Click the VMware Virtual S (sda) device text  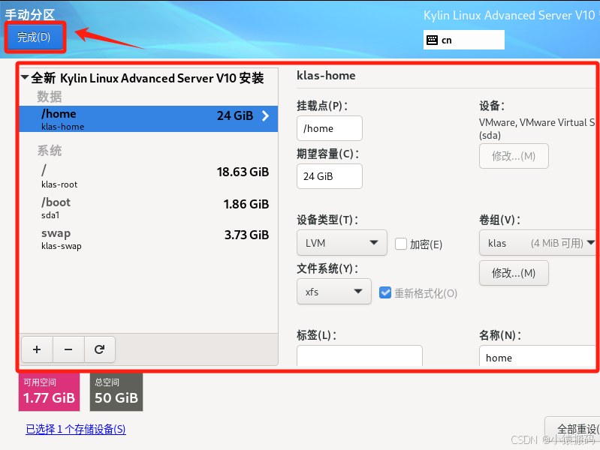[x=536, y=129]
